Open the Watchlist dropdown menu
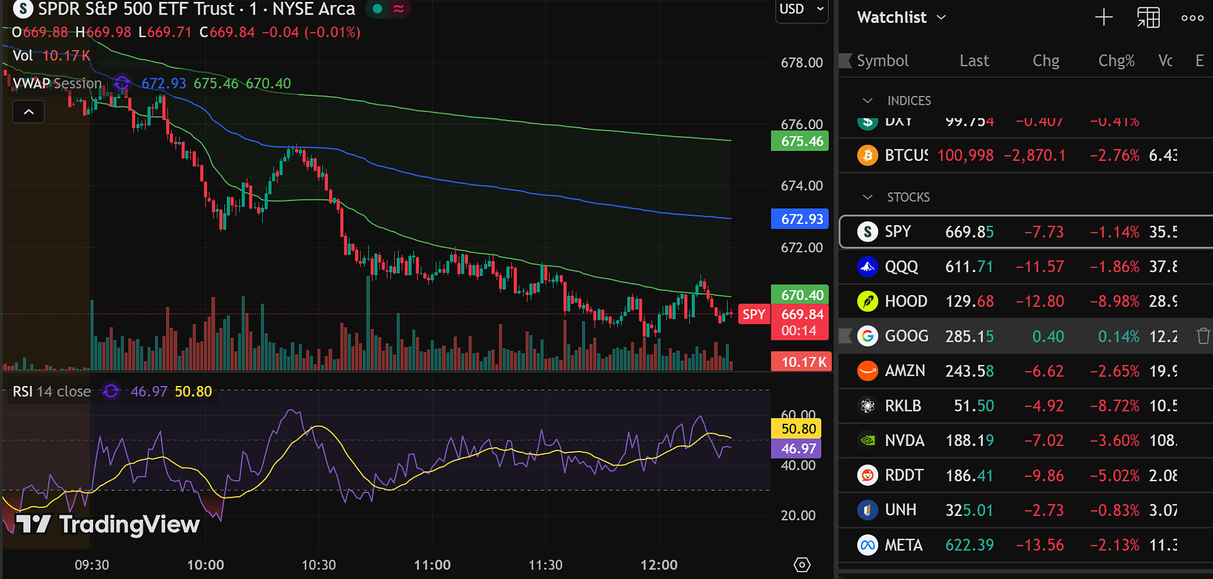This screenshot has width=1213, height=579. 902,17
